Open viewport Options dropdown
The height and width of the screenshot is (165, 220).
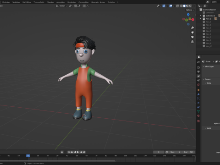[190, 10]
